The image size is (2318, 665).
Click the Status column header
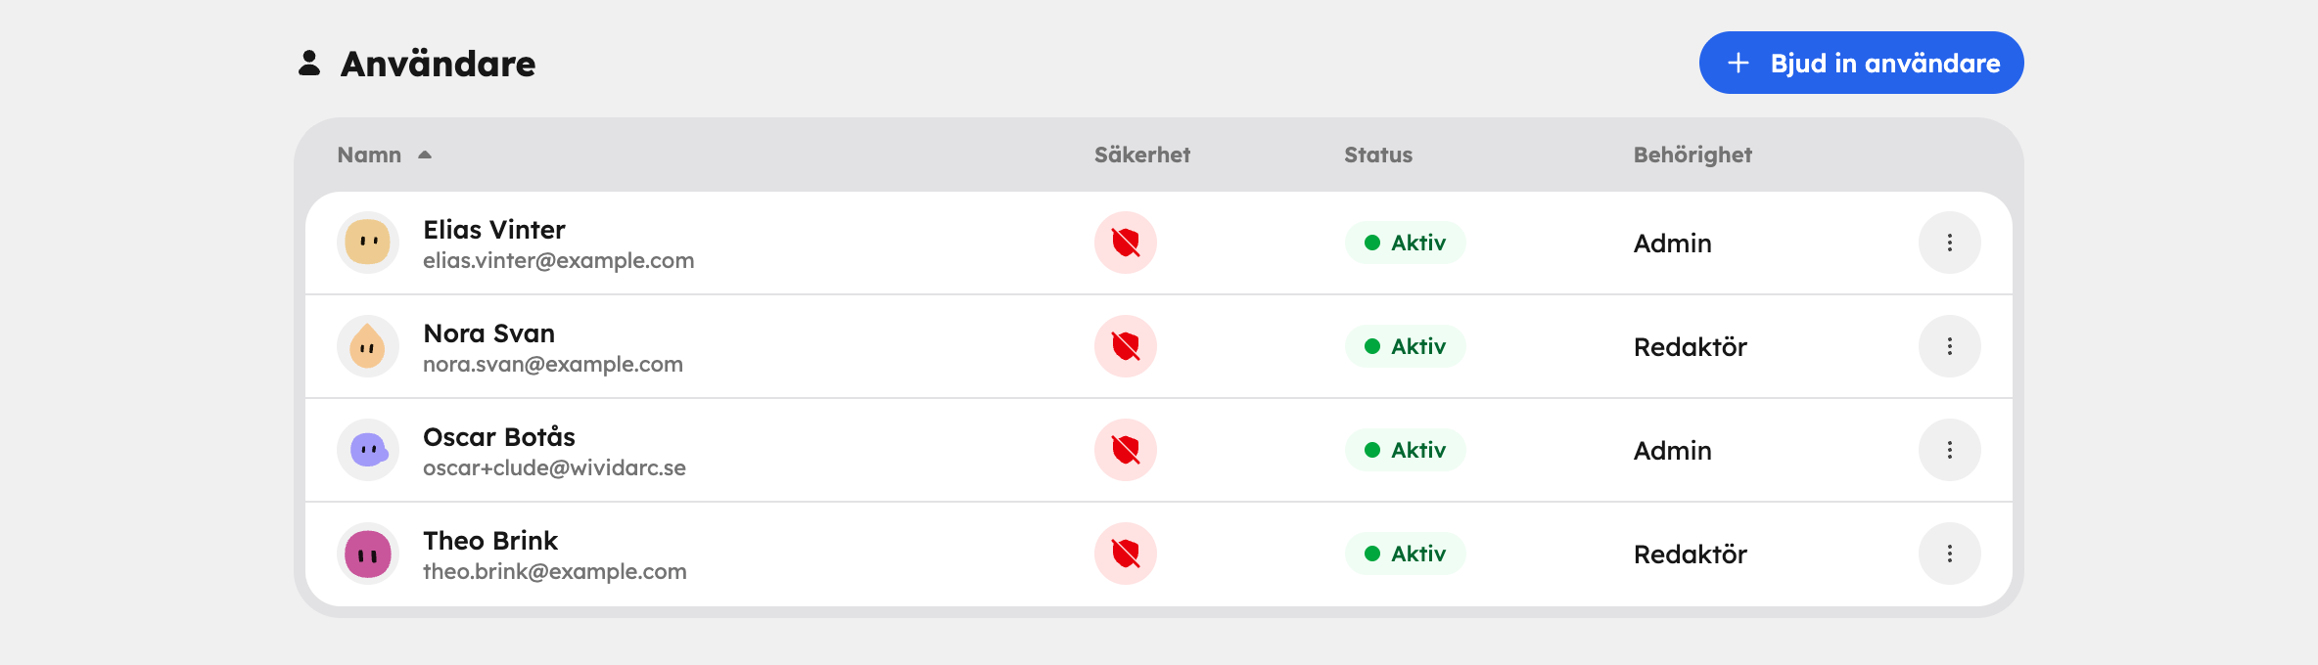click(x=1378, y=155)
